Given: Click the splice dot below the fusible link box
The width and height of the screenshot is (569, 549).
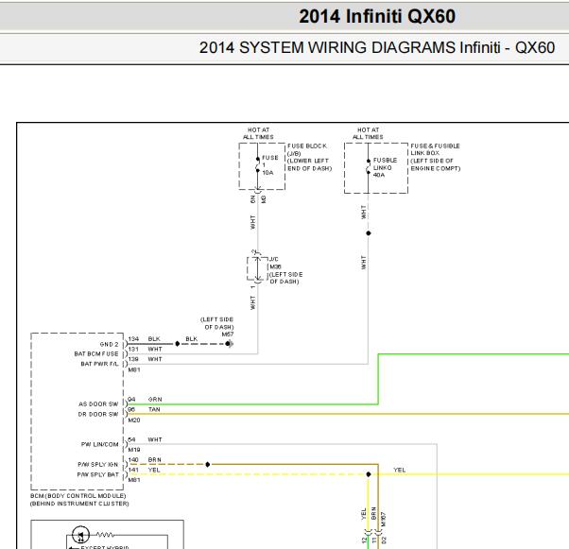Looking at the screenshot, I should (x=369, y=233).
